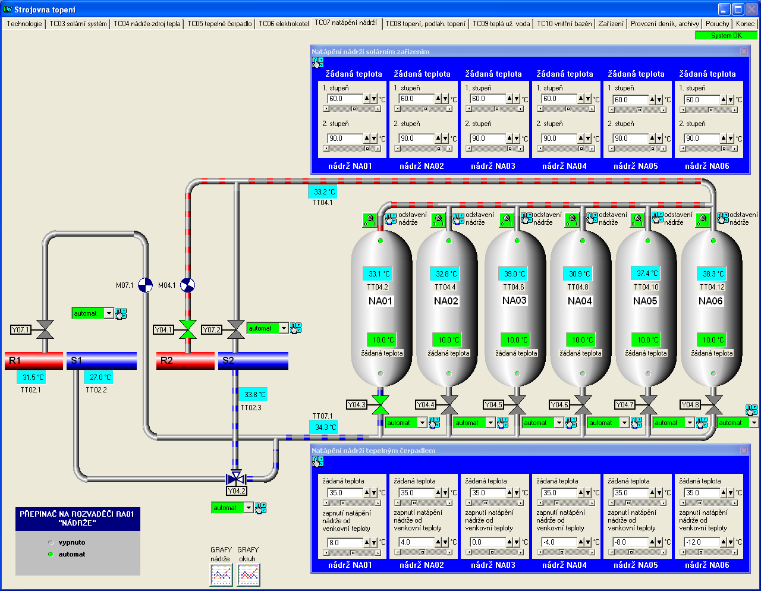Screen dimensions: 761x591
Task: Select the automat option in RA01 switch panel
Action: pos(51,554)
